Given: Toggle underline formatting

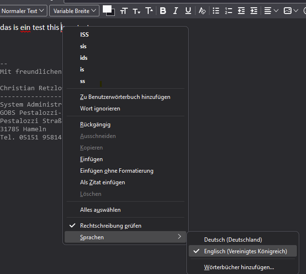Looking at the screenshot, I should [x=188, y=11].
